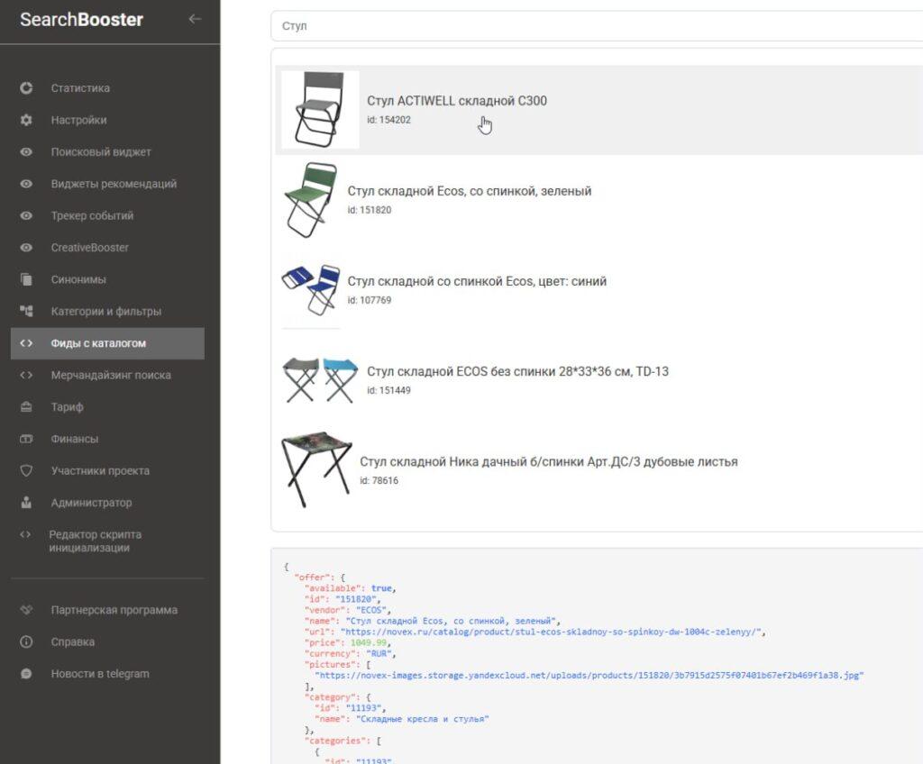The image size is (923, 764).
Task: Open the Справка help link
Action: tap(72, 642)
